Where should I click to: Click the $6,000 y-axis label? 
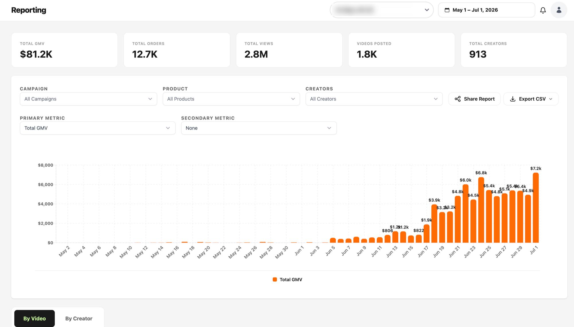[45, 184]
